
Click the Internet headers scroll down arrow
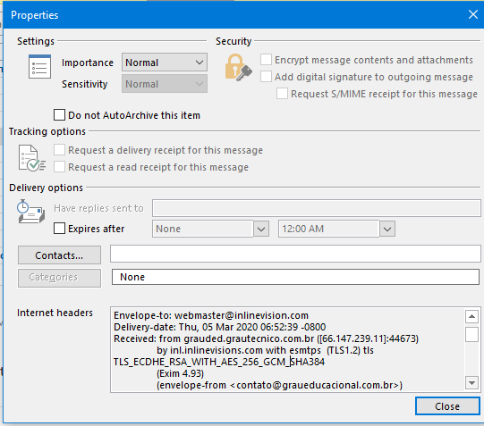click(x=471, y=383)
